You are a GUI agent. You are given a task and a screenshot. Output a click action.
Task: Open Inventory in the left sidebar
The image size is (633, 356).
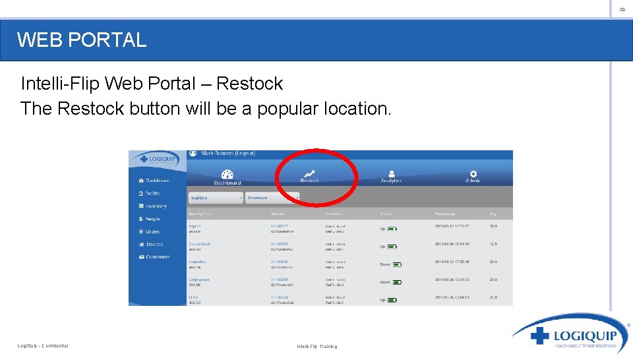coord(152,206)
